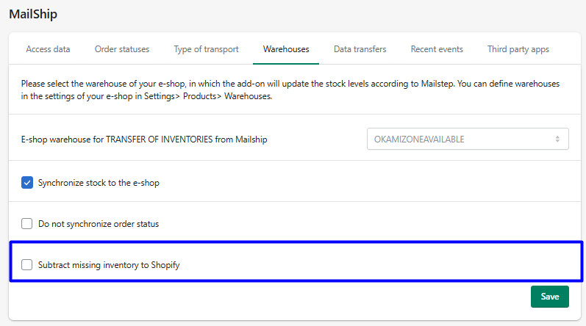Switch to the Third party apps tab
Viewport: 586px width, 326px height.
click(518, 49)
